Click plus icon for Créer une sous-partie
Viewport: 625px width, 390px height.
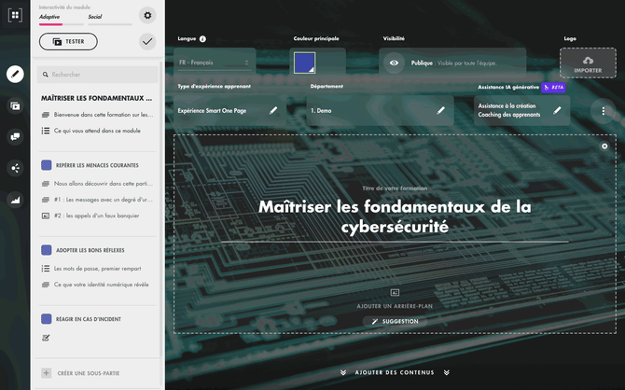[47, 373]
